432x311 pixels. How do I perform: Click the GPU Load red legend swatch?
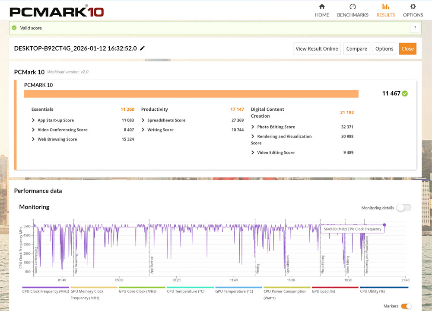click(335, 287)
